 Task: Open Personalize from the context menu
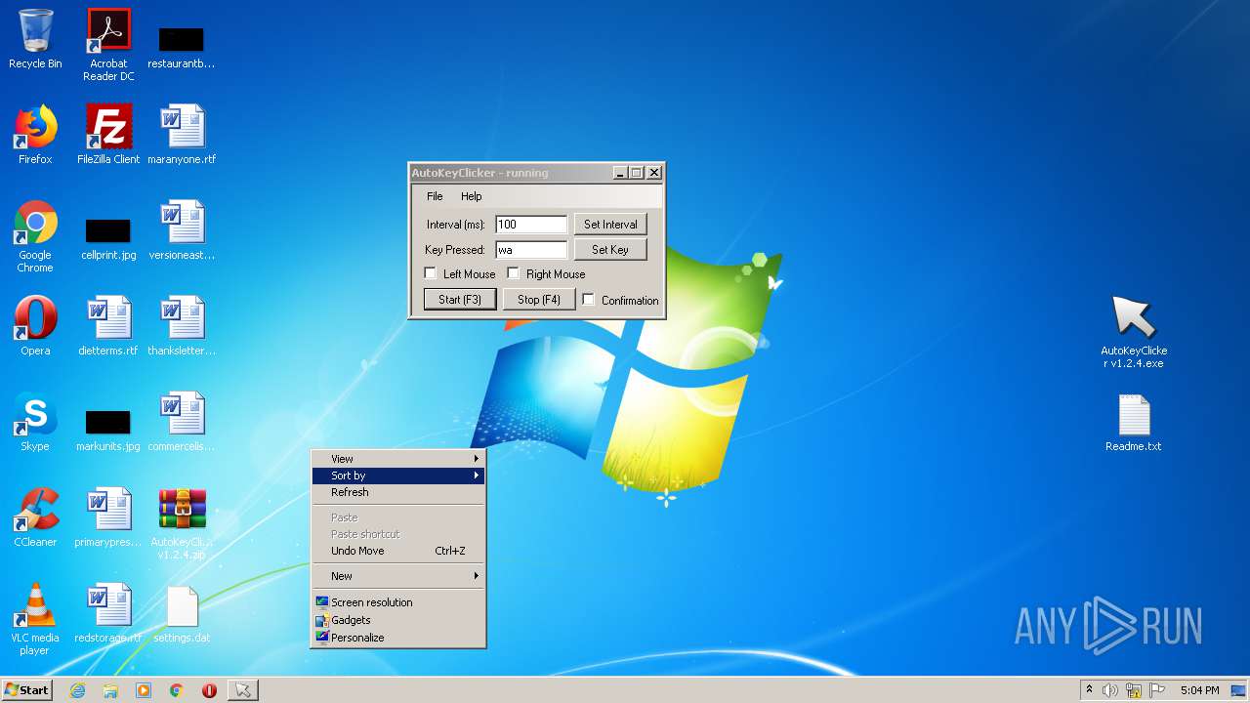398,638
